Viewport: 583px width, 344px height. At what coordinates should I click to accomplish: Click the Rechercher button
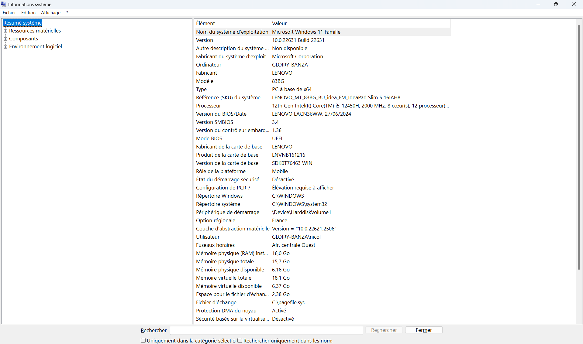click(x=384, y=330)
